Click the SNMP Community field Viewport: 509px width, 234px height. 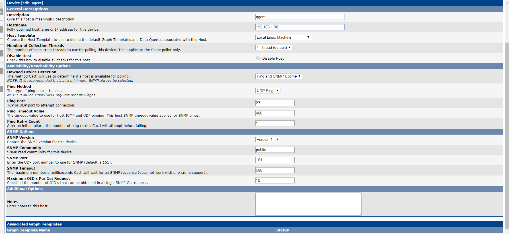(x=275, y=150)
